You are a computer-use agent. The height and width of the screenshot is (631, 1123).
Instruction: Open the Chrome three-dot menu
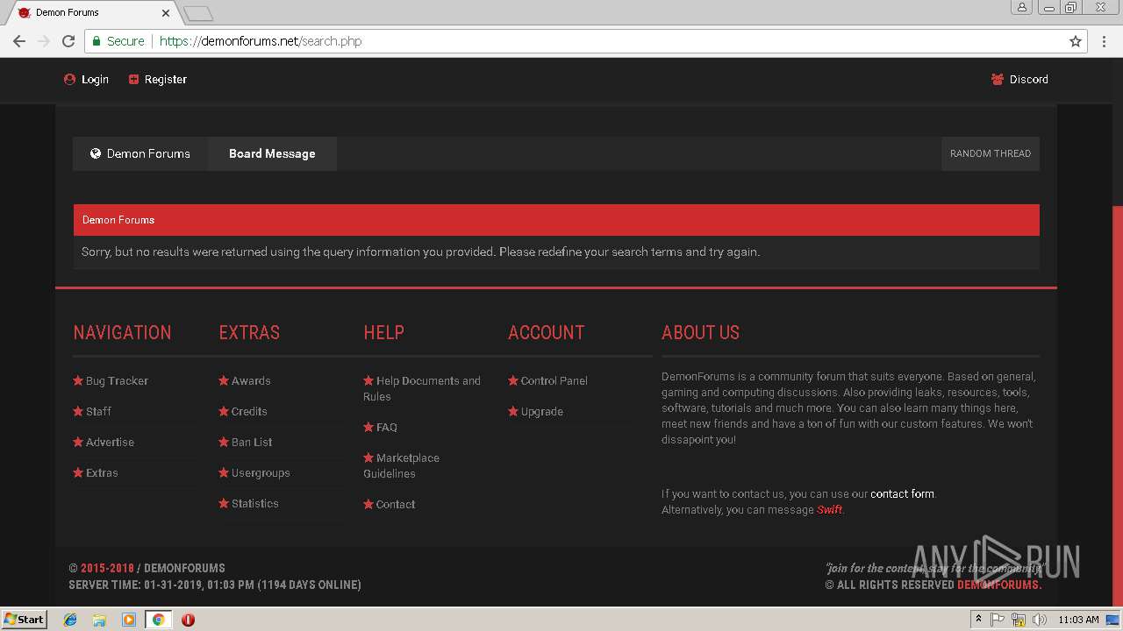tap(1105, 41)
